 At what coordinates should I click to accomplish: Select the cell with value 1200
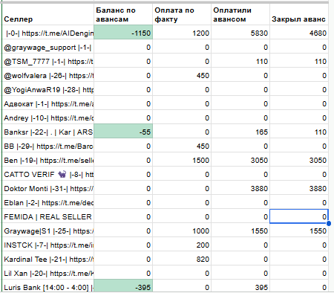182,32
